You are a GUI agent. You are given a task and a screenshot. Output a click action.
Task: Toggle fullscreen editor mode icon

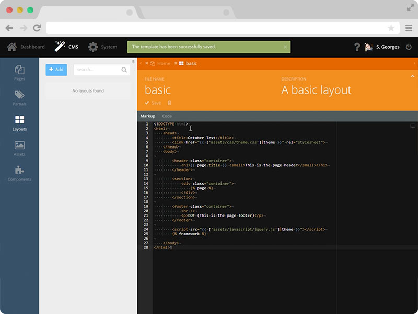point(413,126)
